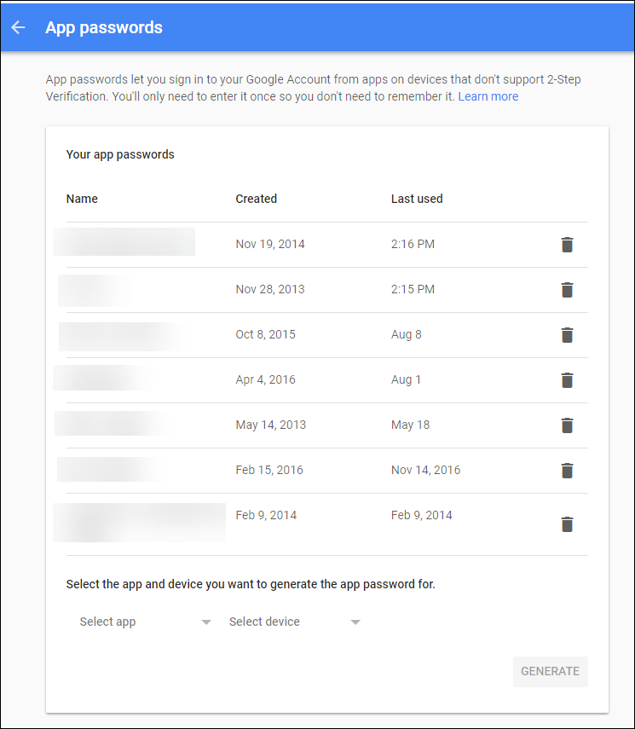Delete the password created Nov 28, 2013
Image resolution: width=635 pixels, height=729 pixels.
[567, 290]
